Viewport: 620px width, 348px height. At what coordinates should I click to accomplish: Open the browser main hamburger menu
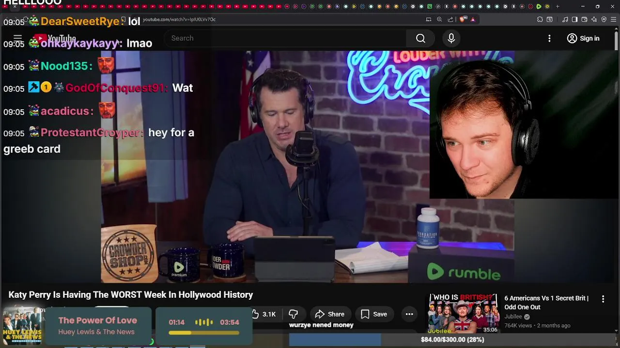[x=614, y=19]
